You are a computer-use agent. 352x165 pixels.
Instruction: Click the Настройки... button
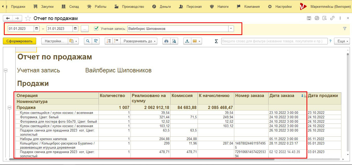(54, 41)
